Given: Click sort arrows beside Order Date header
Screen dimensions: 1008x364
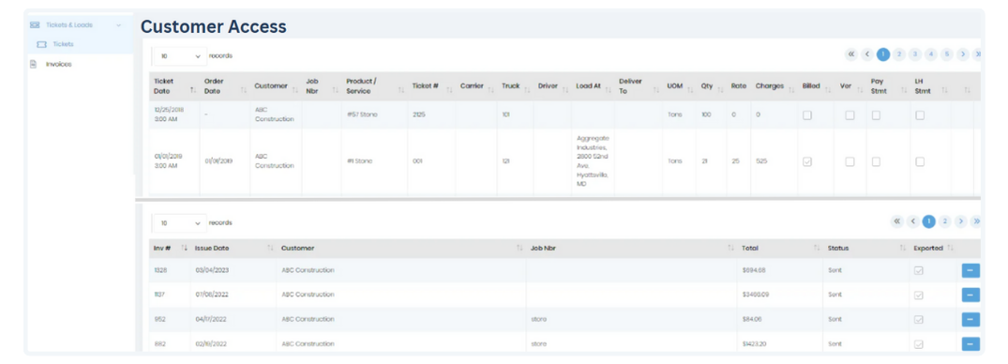Looking at the screenshot, I should tap(243, 91).
